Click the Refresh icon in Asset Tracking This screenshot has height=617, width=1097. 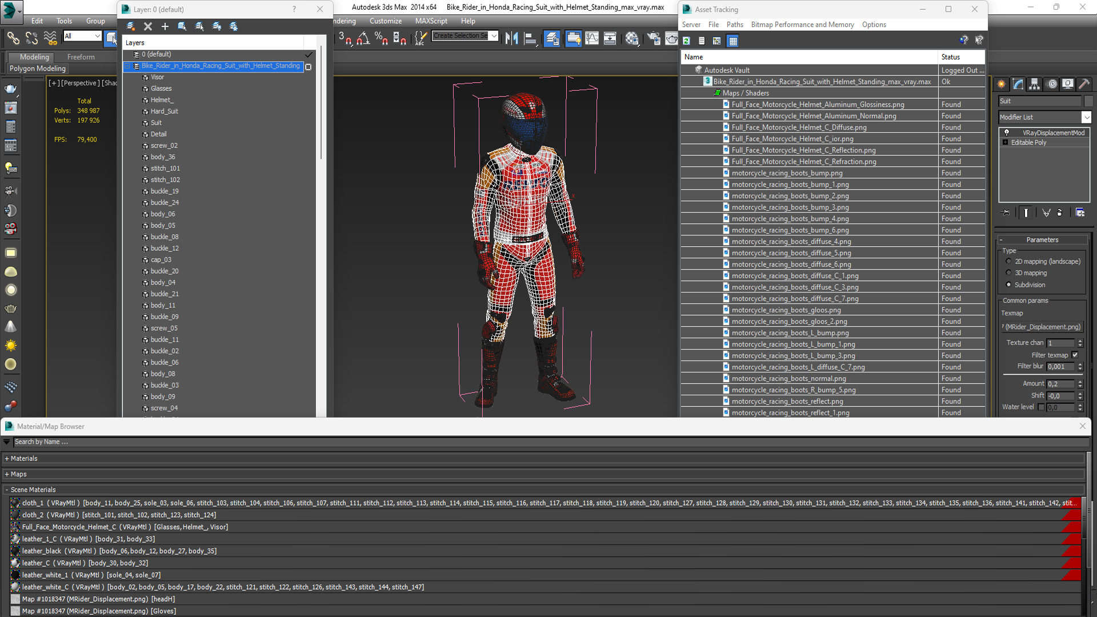pyautogui.click(x=686, y=41)
